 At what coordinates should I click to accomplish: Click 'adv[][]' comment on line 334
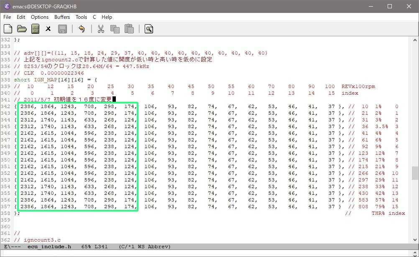[x=35, y=53]
